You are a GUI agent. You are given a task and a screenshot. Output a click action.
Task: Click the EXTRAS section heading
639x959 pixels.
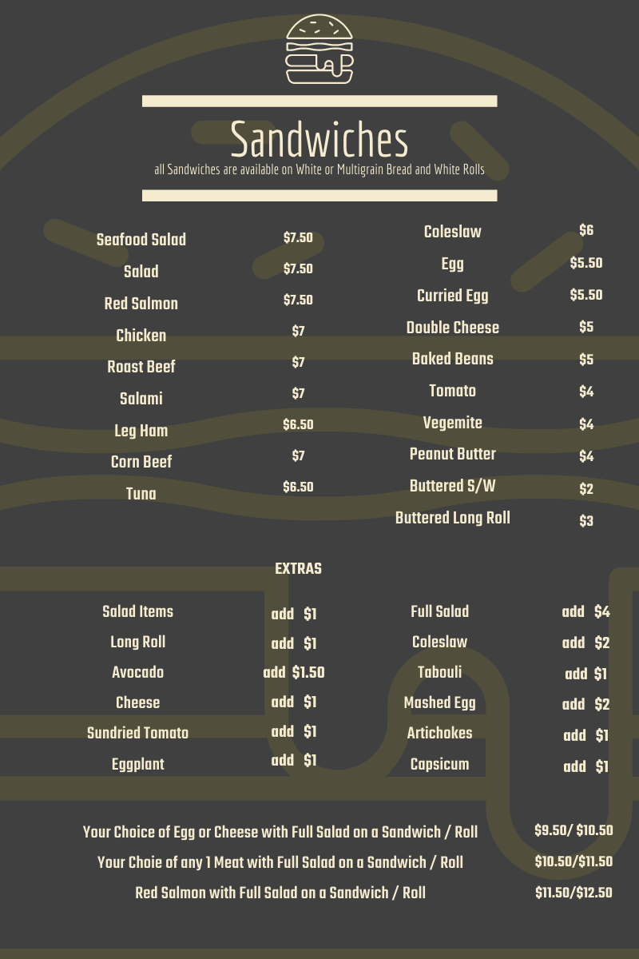[x=298, y=569]
